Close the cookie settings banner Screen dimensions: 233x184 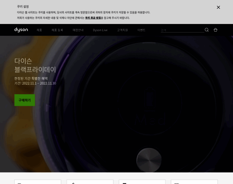[x=218, y=7]
